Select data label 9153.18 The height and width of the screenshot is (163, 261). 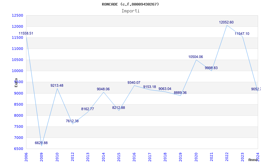pos(149,87)
